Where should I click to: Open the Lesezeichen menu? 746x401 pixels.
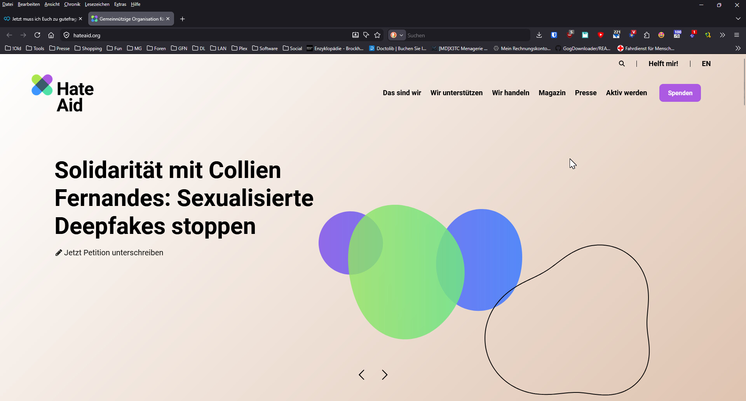click(97, 4)
